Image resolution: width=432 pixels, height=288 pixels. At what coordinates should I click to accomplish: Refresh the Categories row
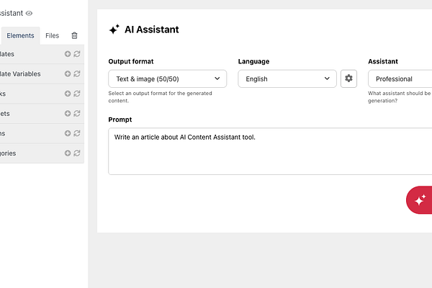pos(77,153)
